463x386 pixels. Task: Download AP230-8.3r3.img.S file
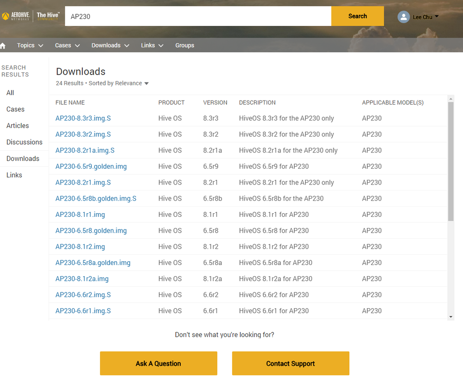click(83, 119)
